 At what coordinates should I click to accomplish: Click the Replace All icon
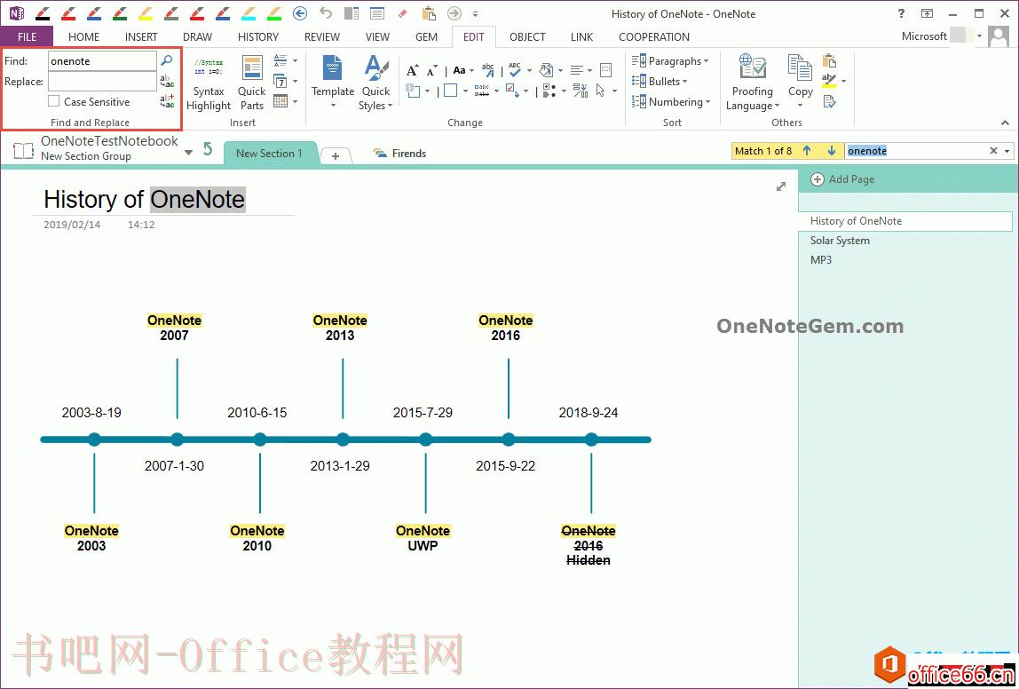pyautogui.click(x=167, y=101)
